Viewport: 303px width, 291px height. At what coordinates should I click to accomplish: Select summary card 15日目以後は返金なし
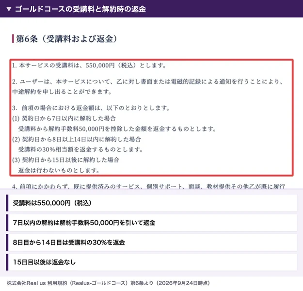click(x=151, y=262)
